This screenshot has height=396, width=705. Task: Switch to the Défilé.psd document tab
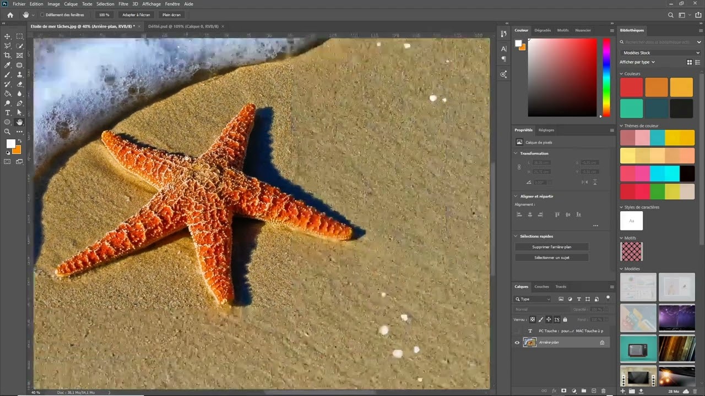[x=183, y=26]
